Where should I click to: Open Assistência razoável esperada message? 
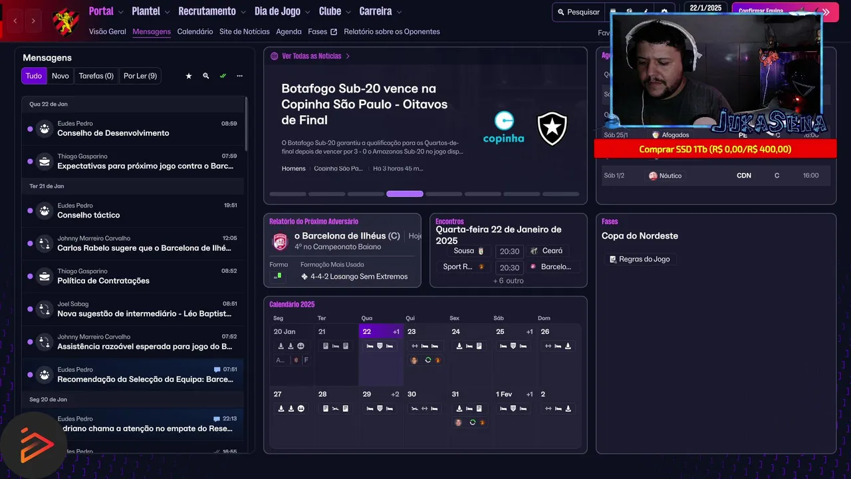[x=133, y=341]
